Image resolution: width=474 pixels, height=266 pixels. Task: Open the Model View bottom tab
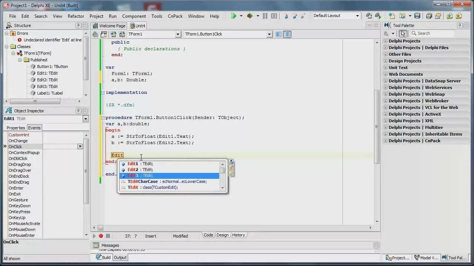[x=426, y=258]
